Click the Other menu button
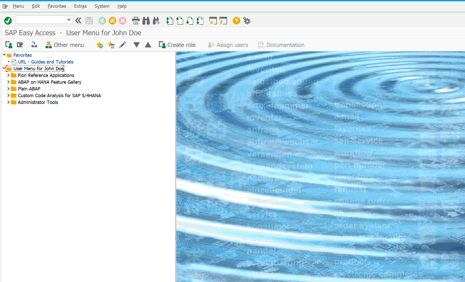 (x=65, y=45)
